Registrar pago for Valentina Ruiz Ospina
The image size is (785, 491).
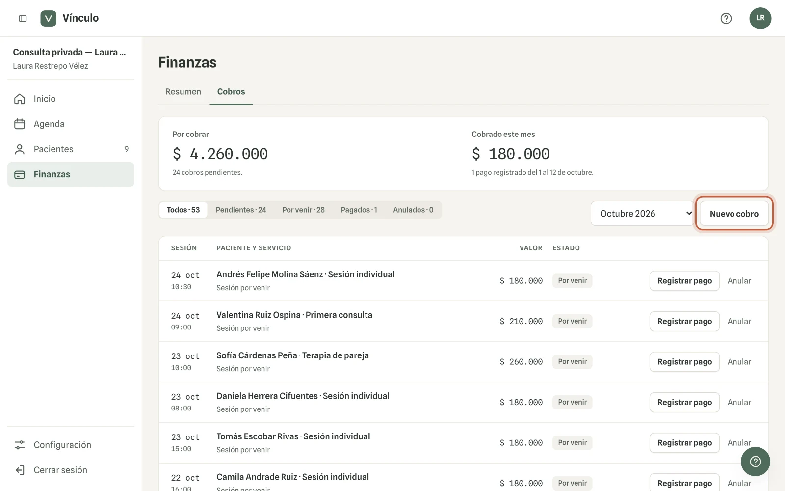[x=684, y=322]
